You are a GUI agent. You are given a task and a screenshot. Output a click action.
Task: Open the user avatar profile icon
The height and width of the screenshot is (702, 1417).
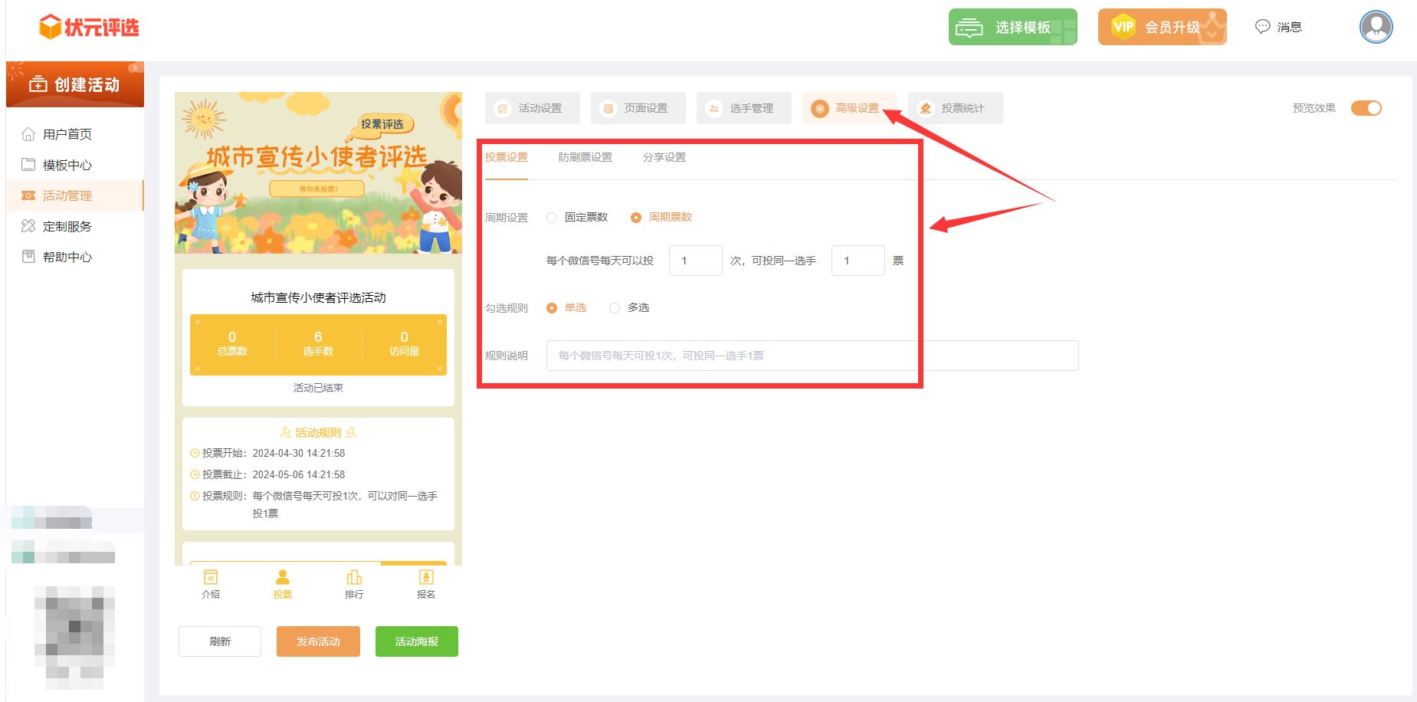point(1376,27)
